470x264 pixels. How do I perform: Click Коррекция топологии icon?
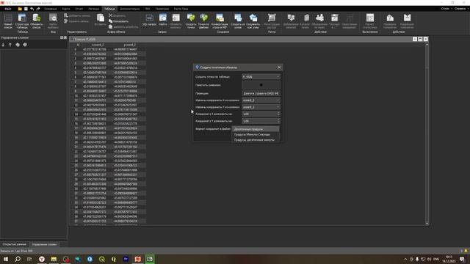pyautogui.click(x=407, y=21)
